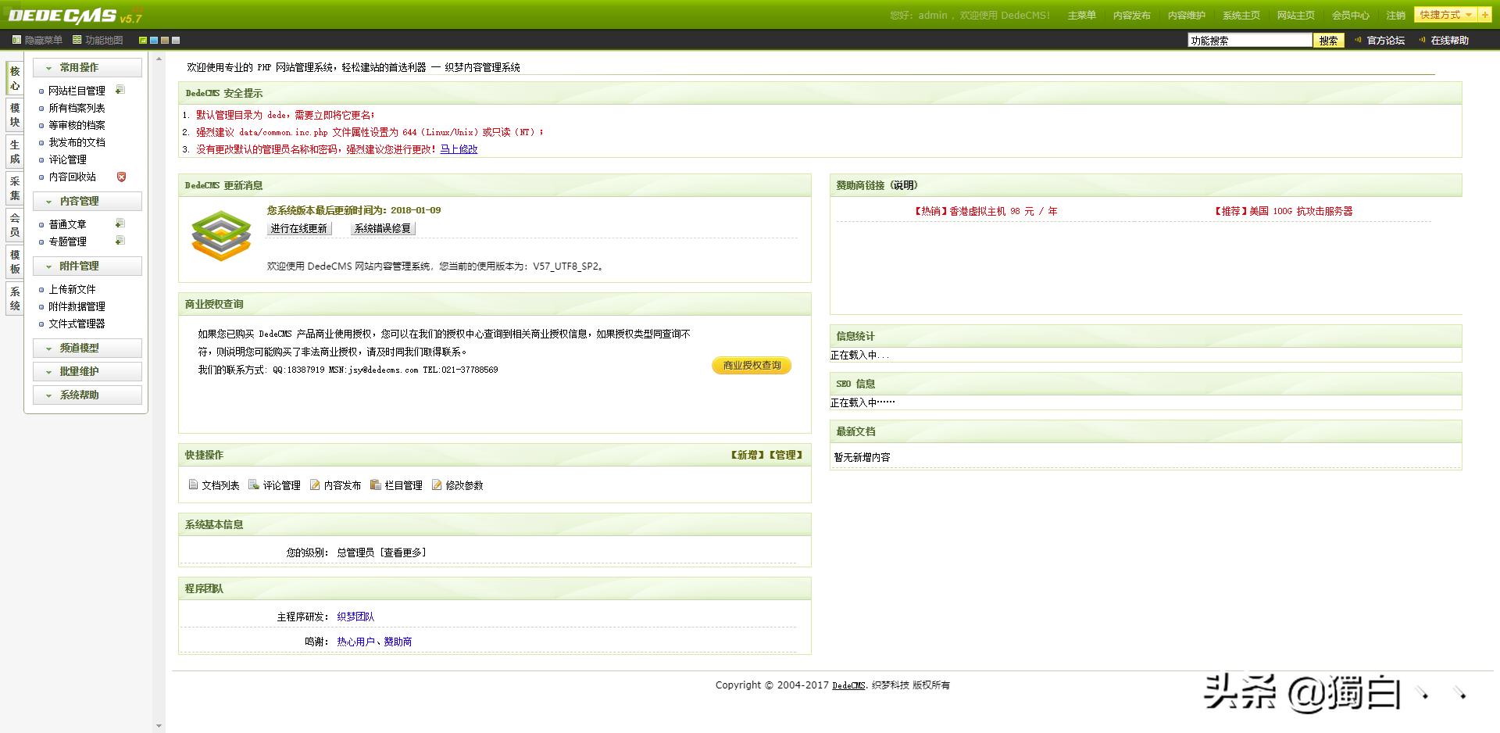Focus the 功能搜索 input field
This screenshot has width=1500, height=733.
[x=1250, y=41]
